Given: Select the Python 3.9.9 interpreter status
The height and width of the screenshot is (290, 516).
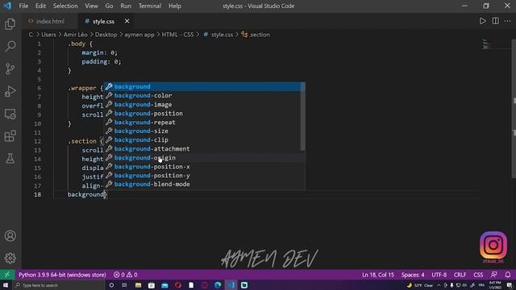Looking at the screenshot, I should pos(62,275).
